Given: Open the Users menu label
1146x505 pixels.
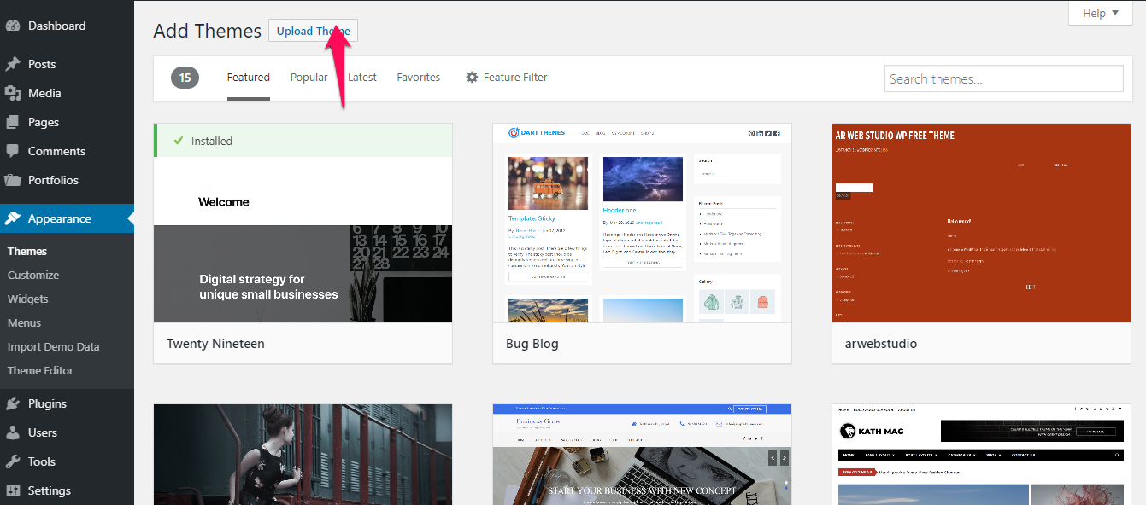Looking at the screenshot, I should (43, 432).
